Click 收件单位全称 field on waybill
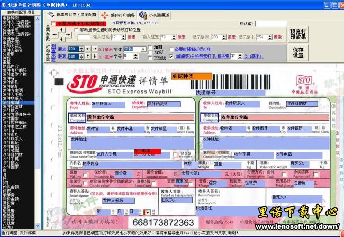The width and height of the screenshot is (344, 237). [x=275, y=117]
